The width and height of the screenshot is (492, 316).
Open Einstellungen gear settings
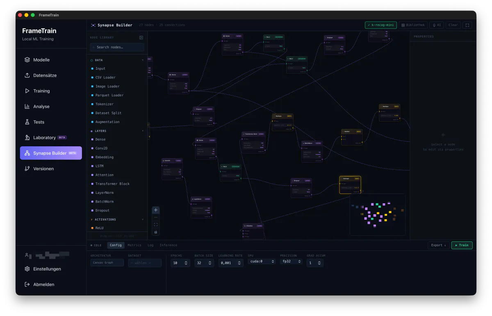(51, 269)
